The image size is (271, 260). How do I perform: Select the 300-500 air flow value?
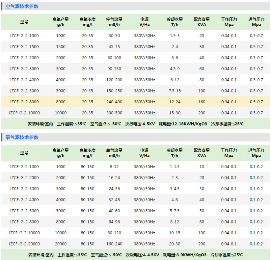(114, 113)
